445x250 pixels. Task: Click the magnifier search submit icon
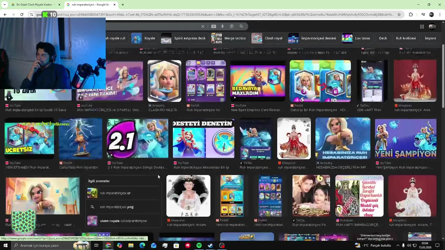coord(241,26)
